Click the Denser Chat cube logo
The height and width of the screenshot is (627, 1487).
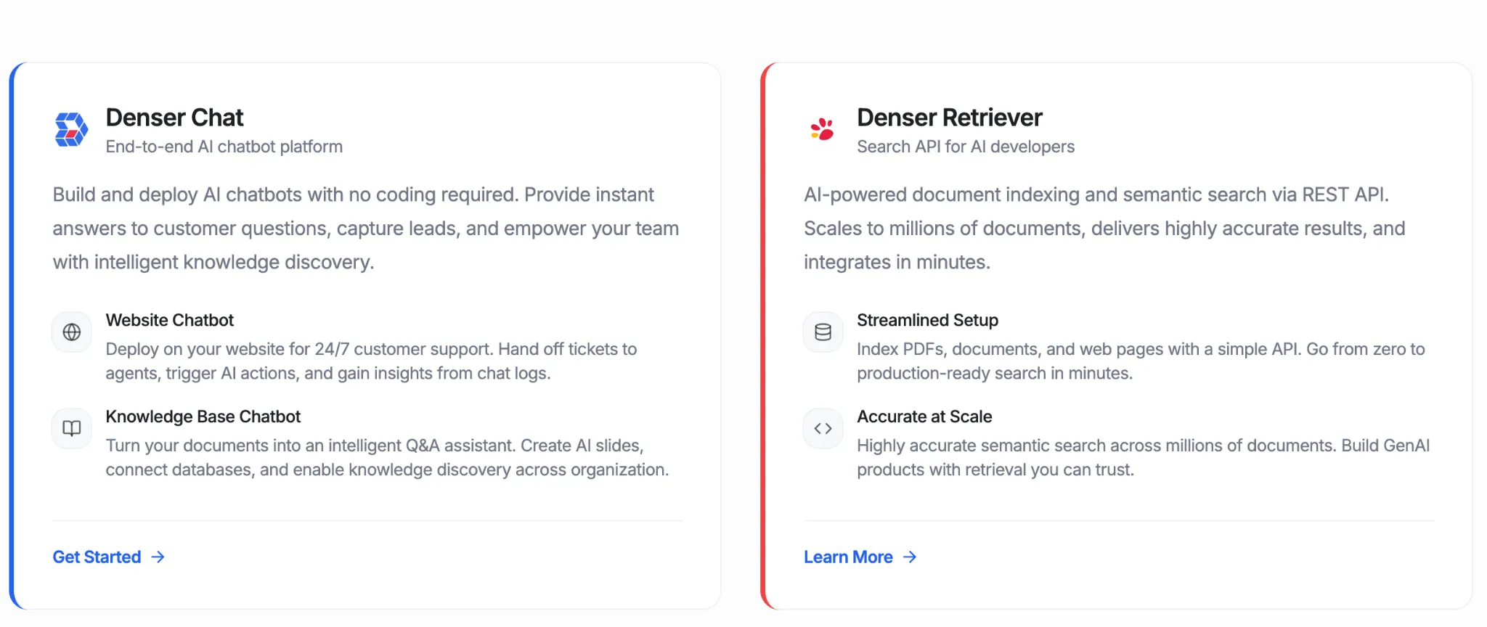(71, 129)
